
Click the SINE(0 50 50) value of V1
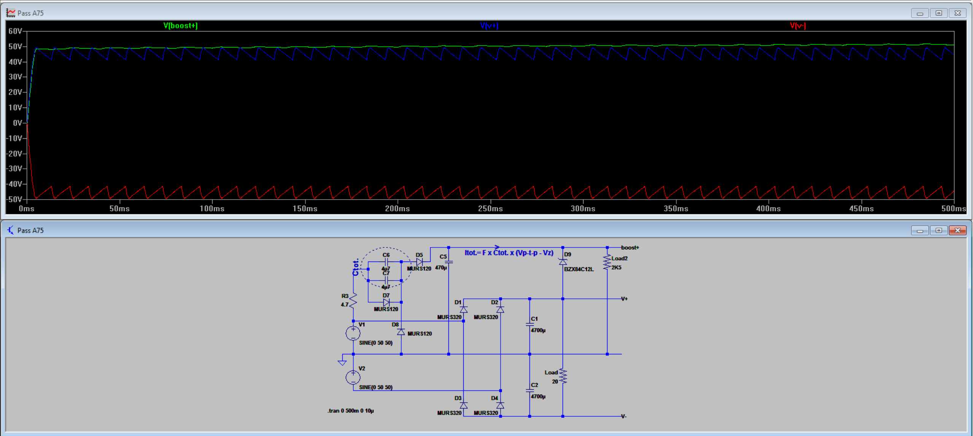point(376,343)
